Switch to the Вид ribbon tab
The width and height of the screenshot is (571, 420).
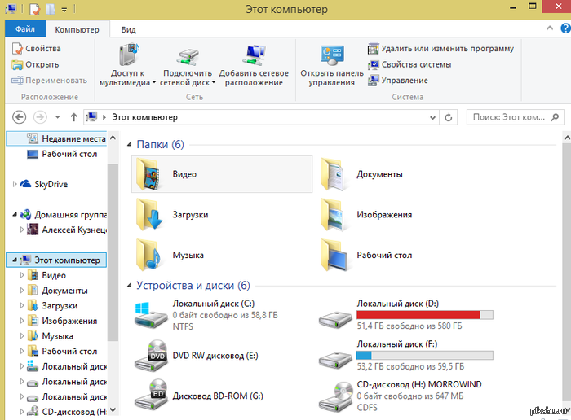click(x=128, y=29)
